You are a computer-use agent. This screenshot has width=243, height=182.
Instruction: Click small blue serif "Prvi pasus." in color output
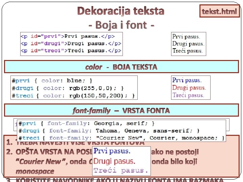(x=187, y=80)
